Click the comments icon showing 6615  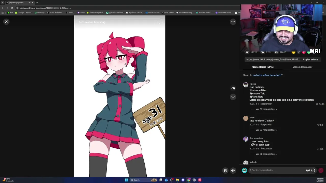click(x=263, y=52)
